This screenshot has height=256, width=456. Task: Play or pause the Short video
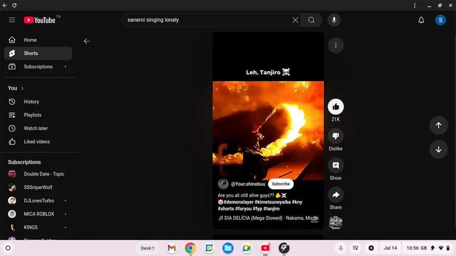(268, 131)
